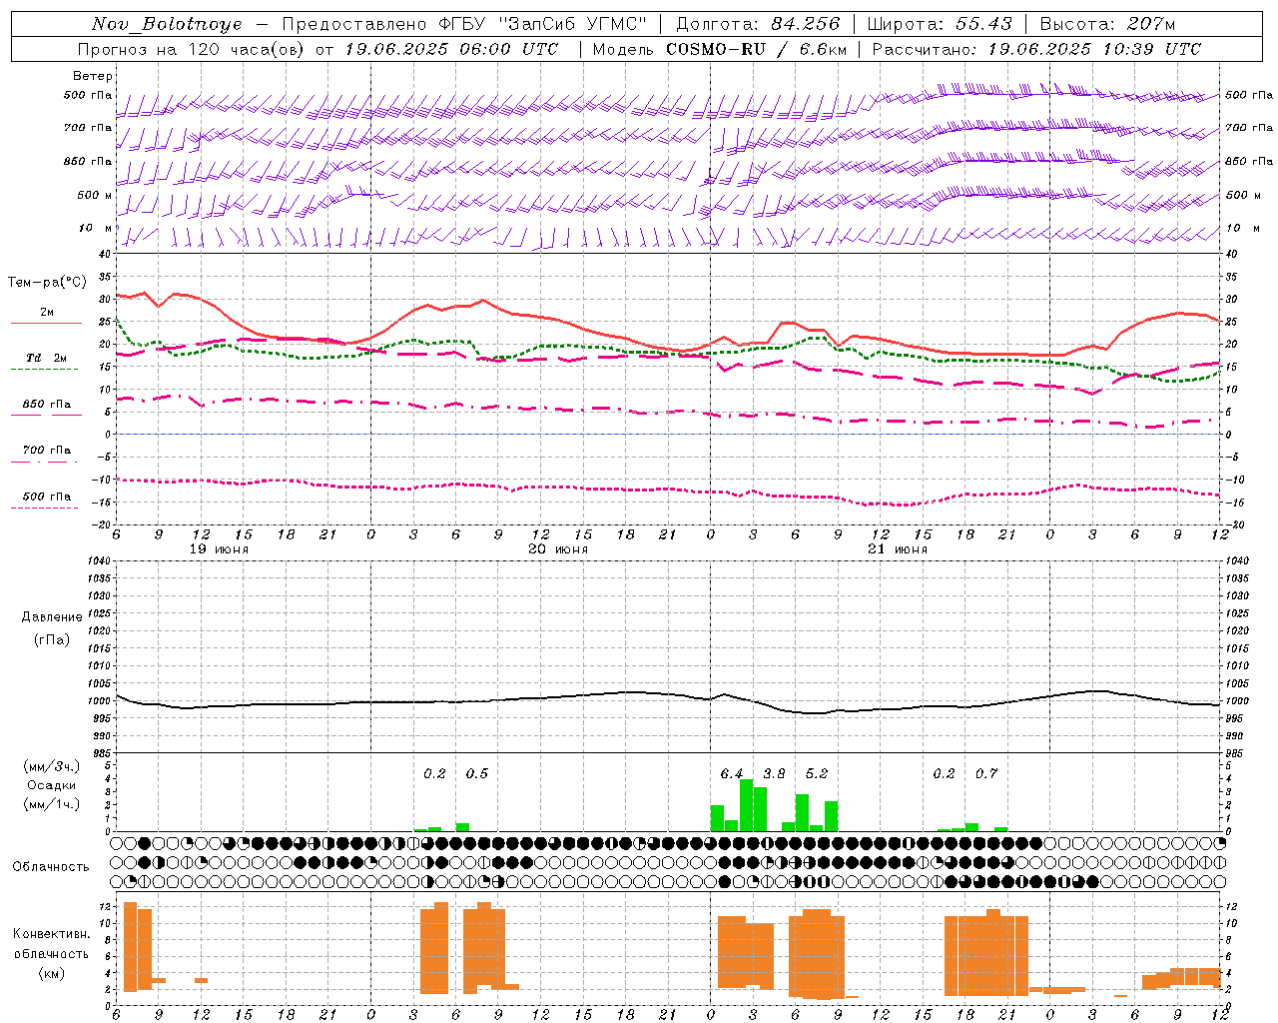Select the (мм/1ч.) precipitation unit label
This screenshot has height=1023, width=1278.
click(53, 804)
